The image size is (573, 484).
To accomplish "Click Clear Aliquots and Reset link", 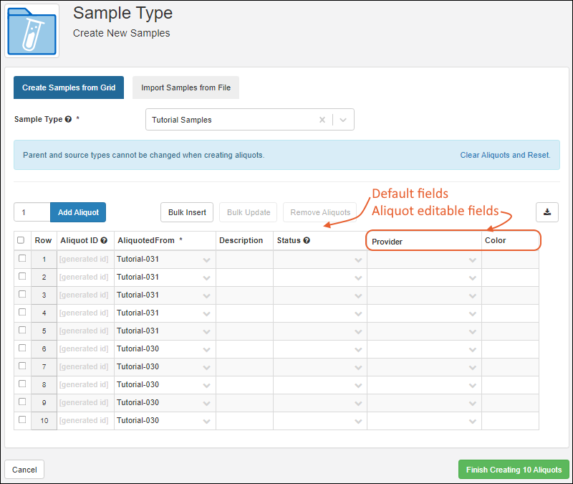I will (505, 155).
